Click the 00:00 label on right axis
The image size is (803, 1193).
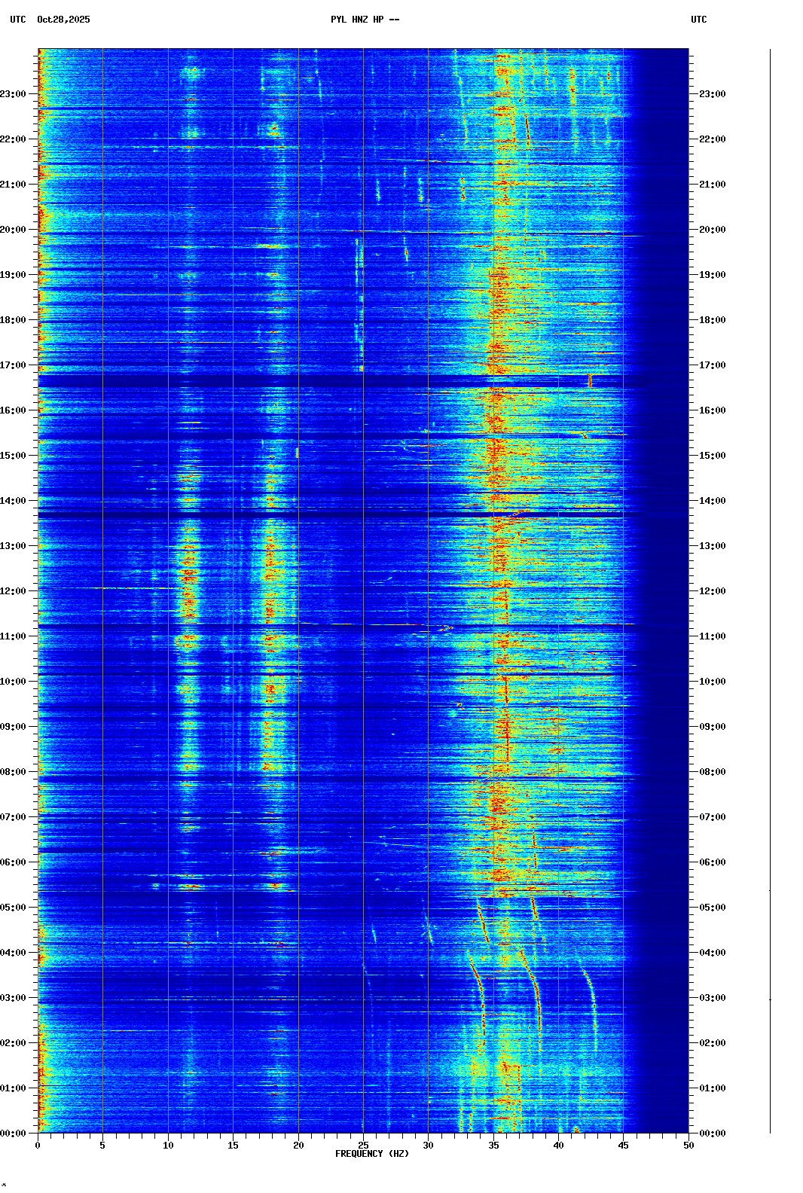pyautogui.click(x=712, y=1134)
